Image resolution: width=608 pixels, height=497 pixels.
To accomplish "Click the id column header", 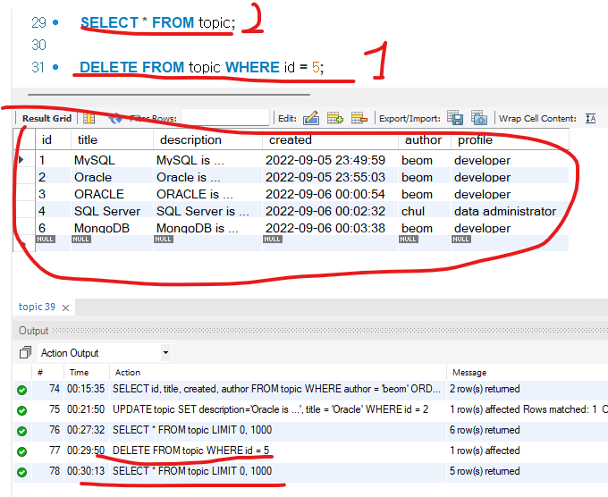I will [x=54, y=139].
